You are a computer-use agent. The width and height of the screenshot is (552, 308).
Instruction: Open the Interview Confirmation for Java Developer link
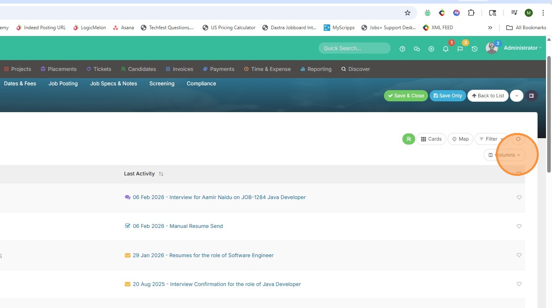coord(217,284)
